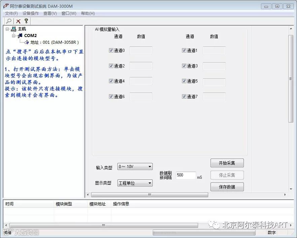Click the search magnifier toolbar icon
The width and height of the screenshot is (297, 238).
tap(9, 21)
